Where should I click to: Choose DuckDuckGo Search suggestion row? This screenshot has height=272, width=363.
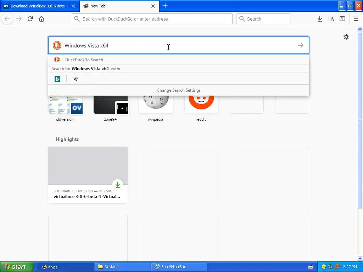(179, 59)
